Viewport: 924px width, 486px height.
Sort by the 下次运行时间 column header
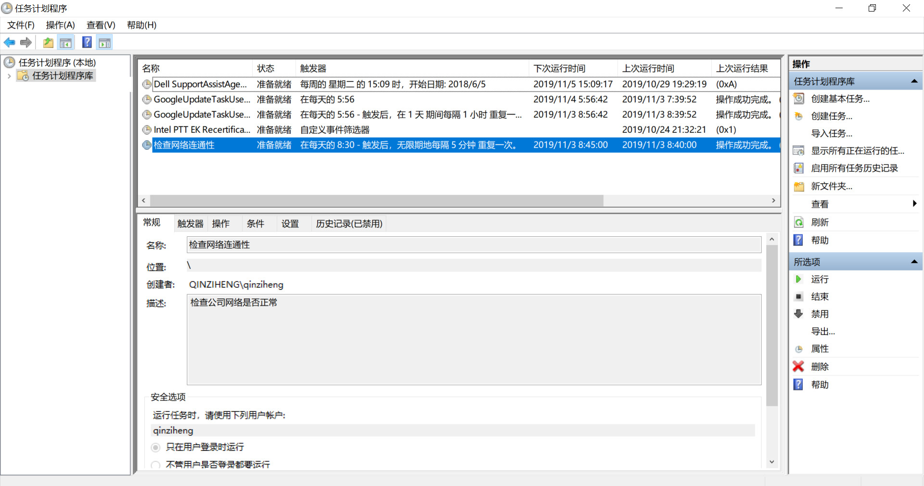[x=573, y=68]
